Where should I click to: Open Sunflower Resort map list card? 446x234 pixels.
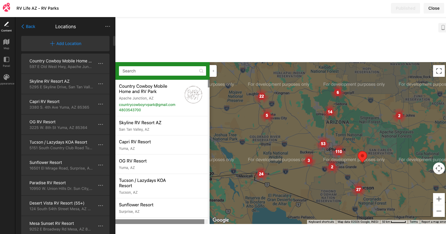click(x=162, y=208)
